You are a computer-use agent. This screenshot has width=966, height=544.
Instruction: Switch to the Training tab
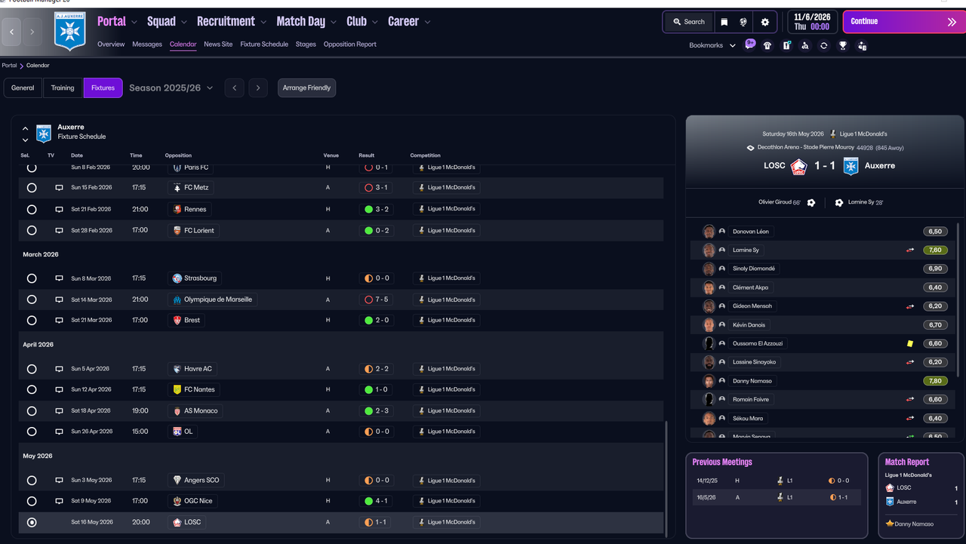tap(62, 88)
